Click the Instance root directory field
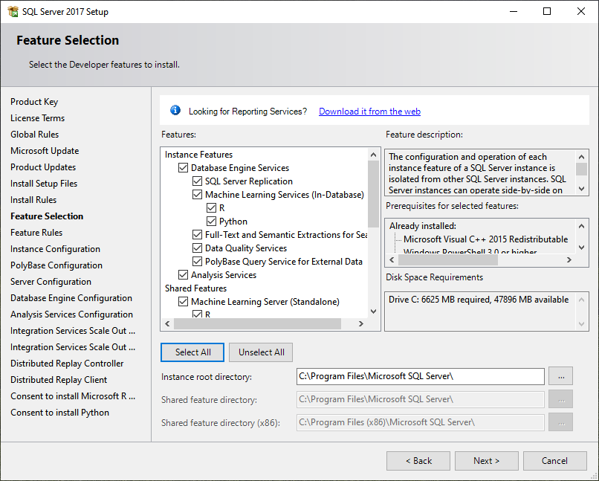The width and height of the screenshot is (599, 481). tap(420, 376)
